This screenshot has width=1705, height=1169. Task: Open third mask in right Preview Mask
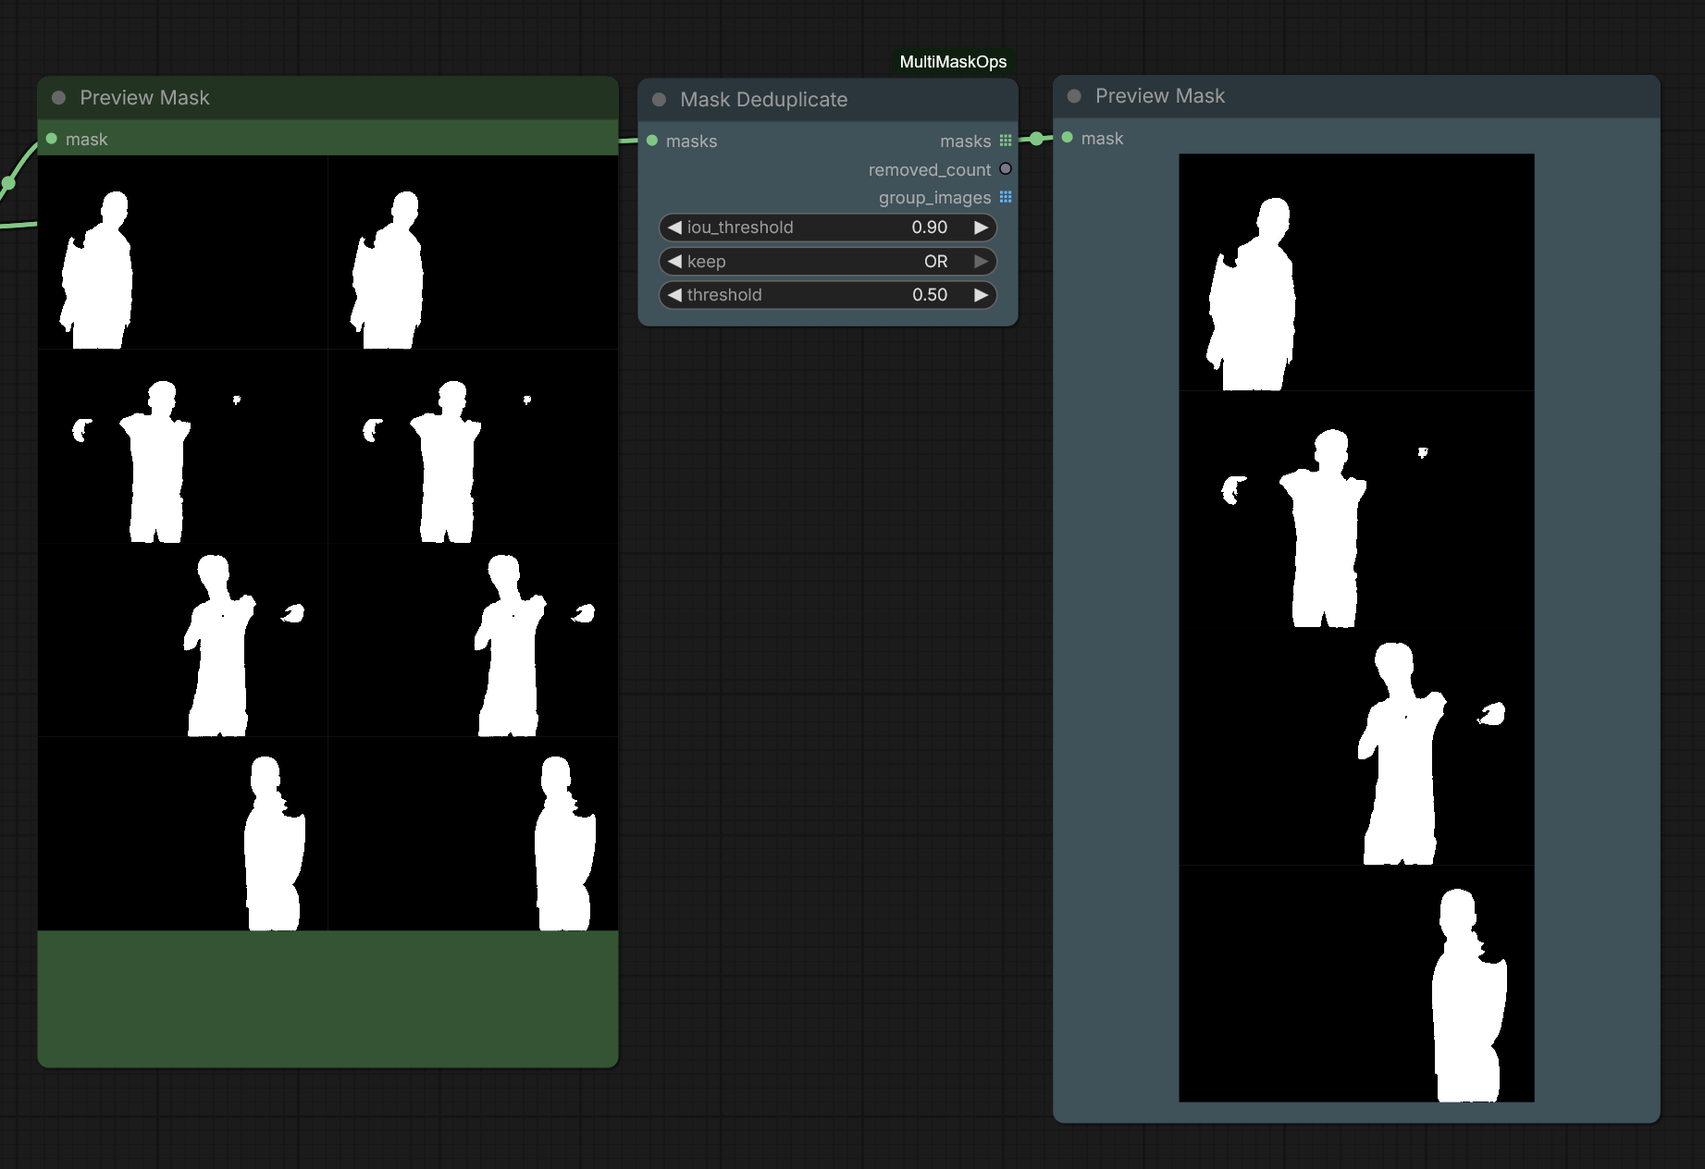point(1356,746)
